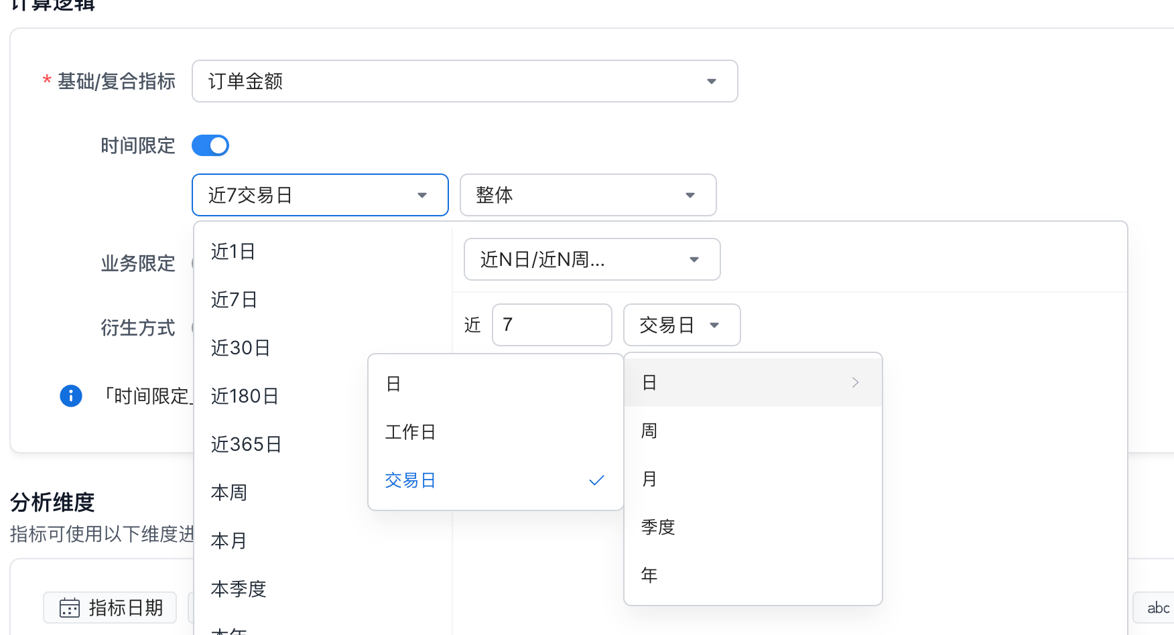
Task: Click the calendar icon beside 指标日期
Action: (70, 608)
